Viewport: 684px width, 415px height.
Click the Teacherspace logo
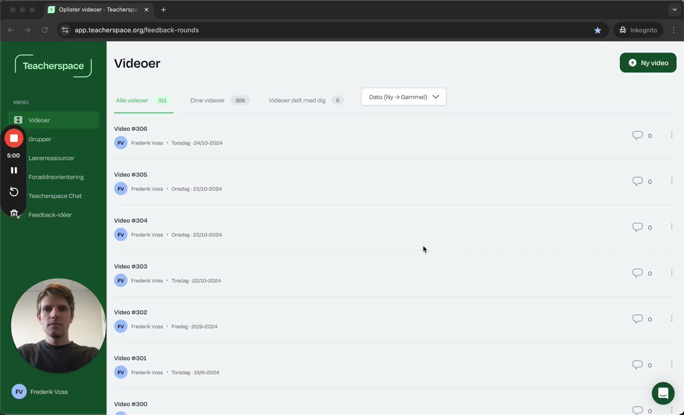[53, 66]
